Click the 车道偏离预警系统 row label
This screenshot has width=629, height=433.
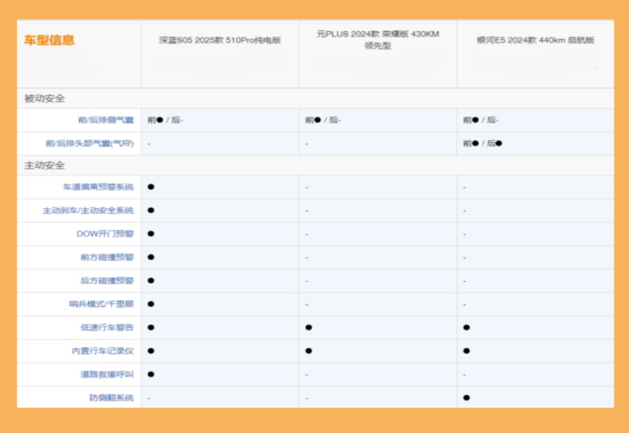tap(99, 187)
